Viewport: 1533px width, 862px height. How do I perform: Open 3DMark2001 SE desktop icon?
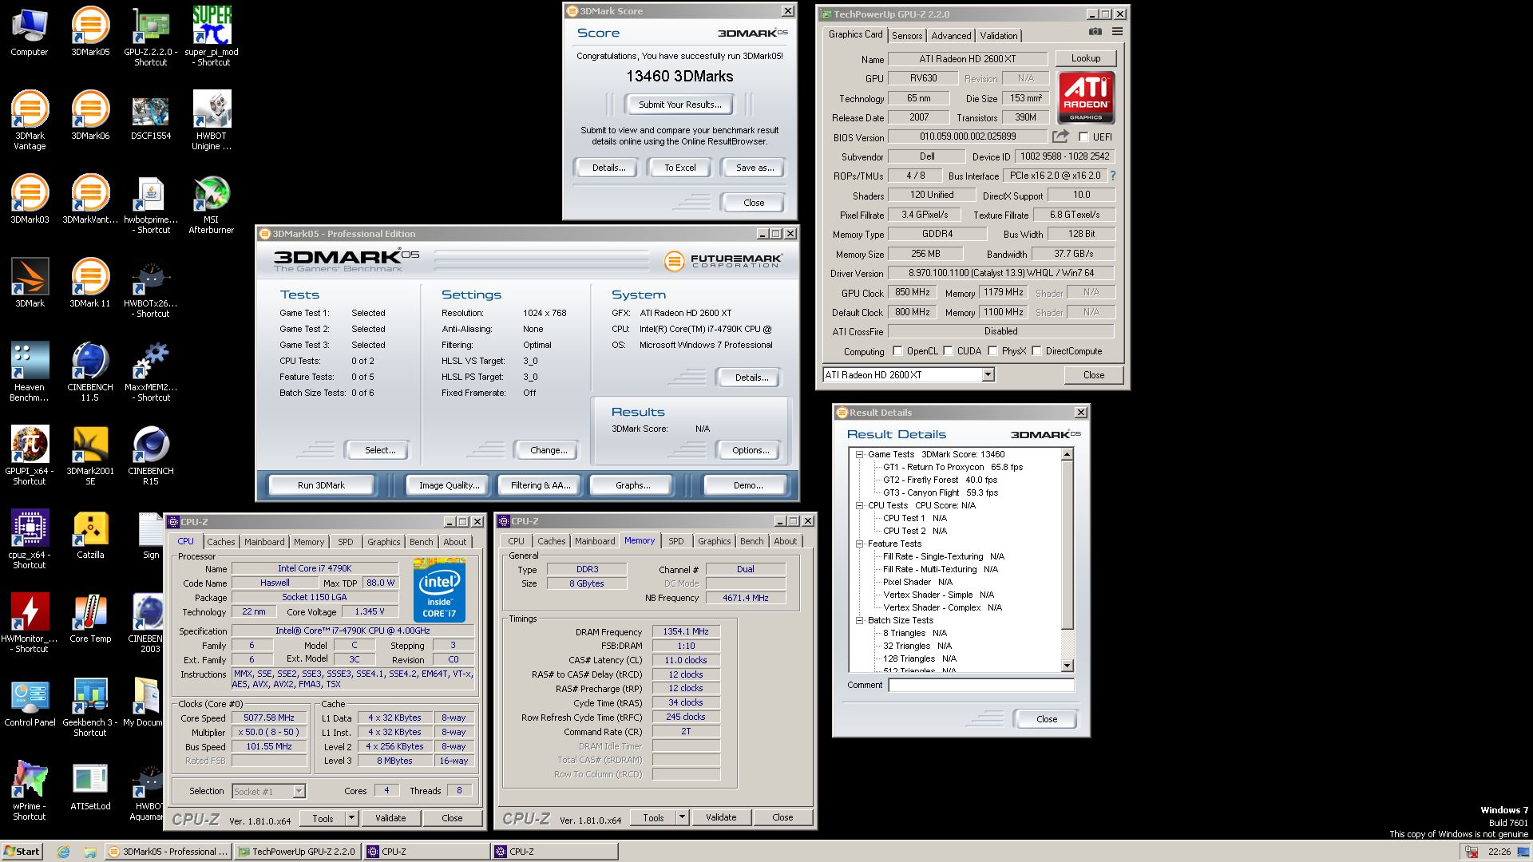(90, 457)
